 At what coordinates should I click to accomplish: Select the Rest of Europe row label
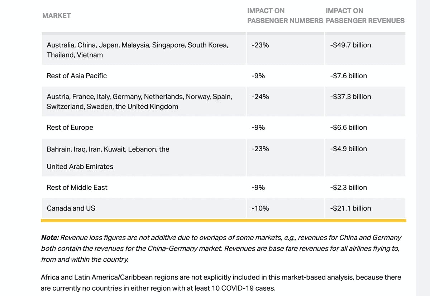[x=70, y=128]
